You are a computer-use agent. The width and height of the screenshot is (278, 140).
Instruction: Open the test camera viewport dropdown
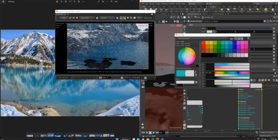(x=179, y=25)
